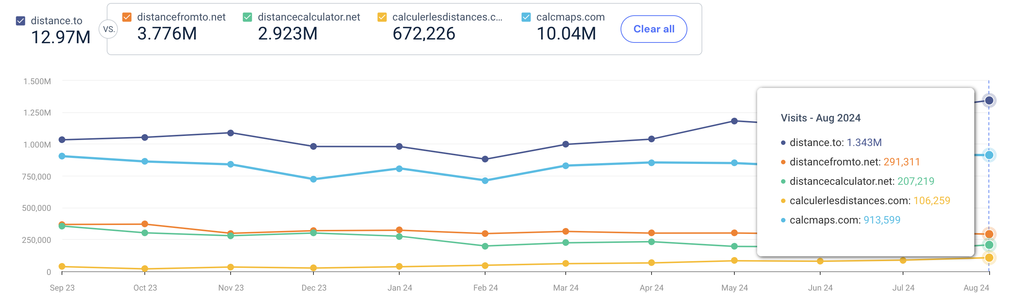Toggle the calcmaps.com checkbox

(x=526, y=17)
